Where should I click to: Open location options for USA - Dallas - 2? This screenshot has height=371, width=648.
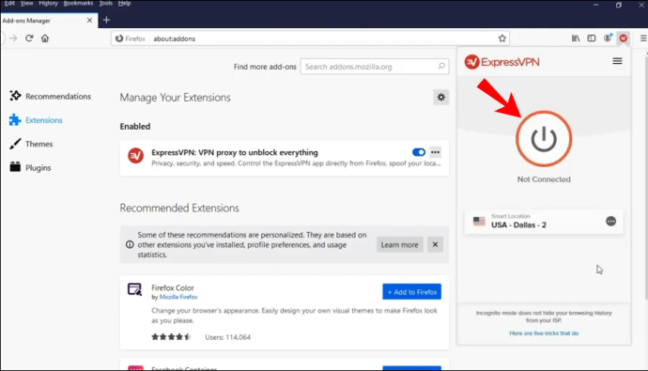(610, 222)
